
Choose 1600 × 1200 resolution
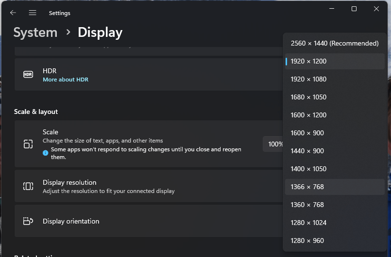pos(335,115)
